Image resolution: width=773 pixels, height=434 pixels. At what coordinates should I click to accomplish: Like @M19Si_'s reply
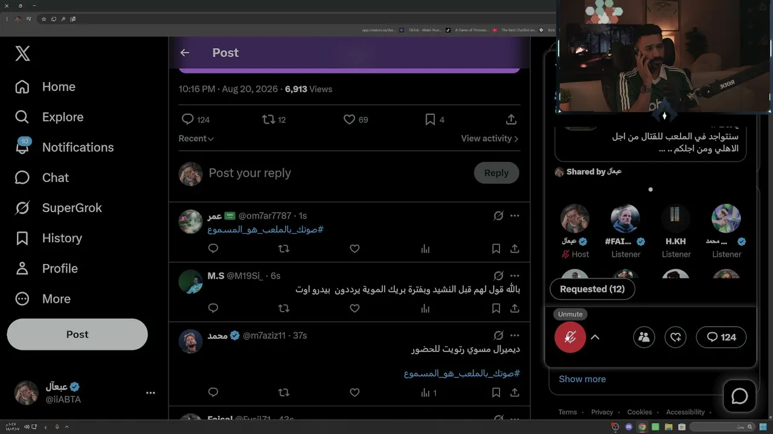(x=354, y=308)
